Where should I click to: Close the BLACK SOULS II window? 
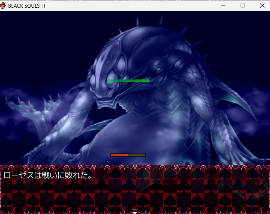[x=262, y=6]
